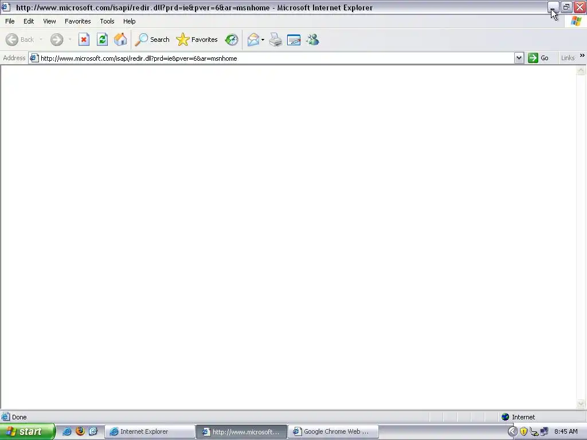
Task: Launch Internet Explorer from Quick Launch
Action: (67, 431)
